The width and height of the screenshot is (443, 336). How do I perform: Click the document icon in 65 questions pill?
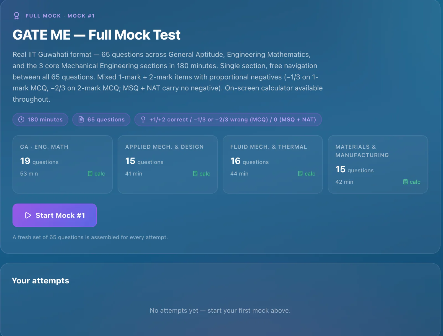(x=81, y=119)
